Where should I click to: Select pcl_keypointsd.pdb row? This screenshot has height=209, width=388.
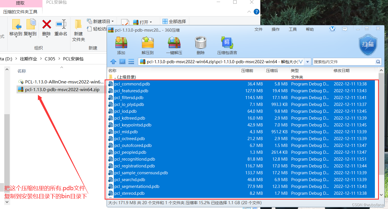[x=241, y=125]
